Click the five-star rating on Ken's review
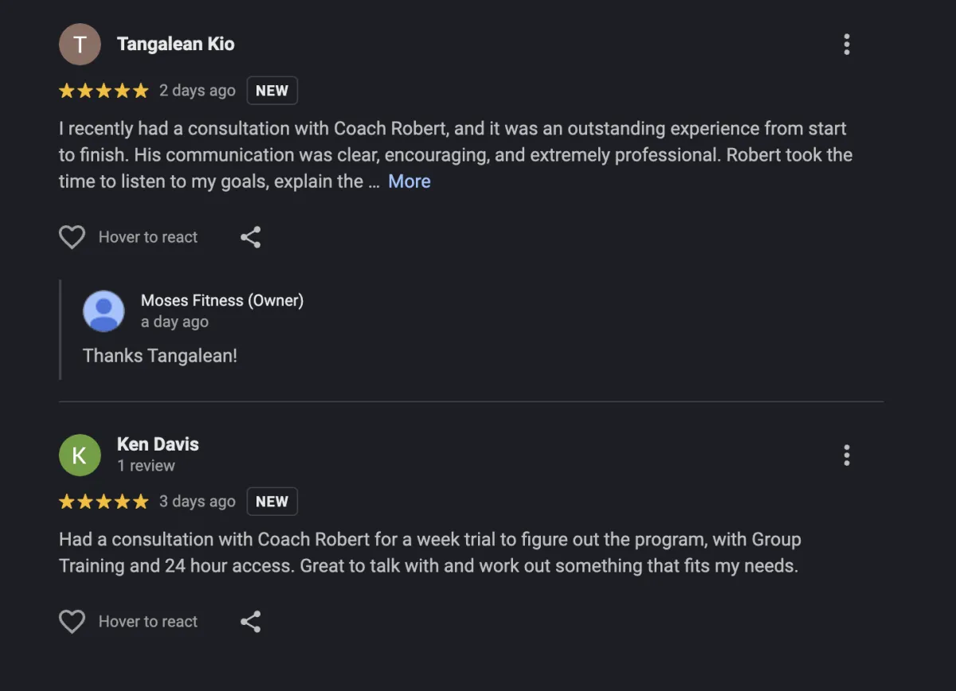Image resolution: width=956 pixels, height=691 pixels. (x=104, y=502)
